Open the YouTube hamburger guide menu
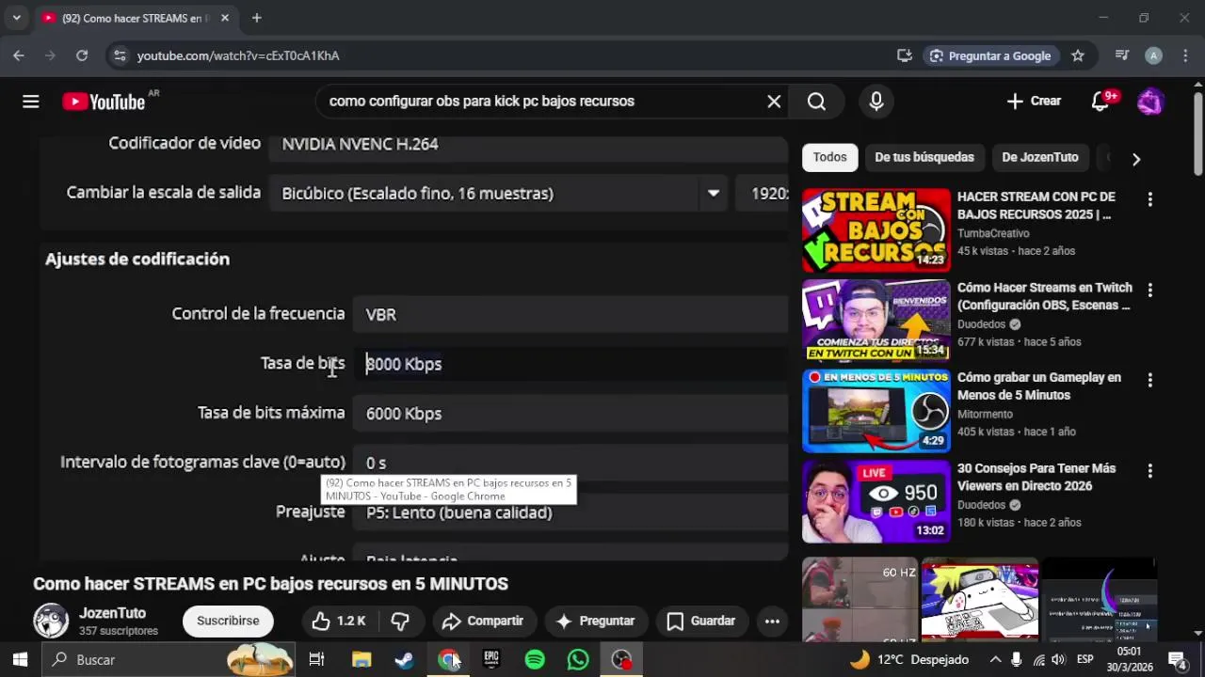 (x=31, y=102)
